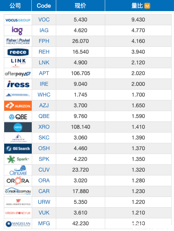
Task: Sort by the 现价 column header
Action: 80,6
